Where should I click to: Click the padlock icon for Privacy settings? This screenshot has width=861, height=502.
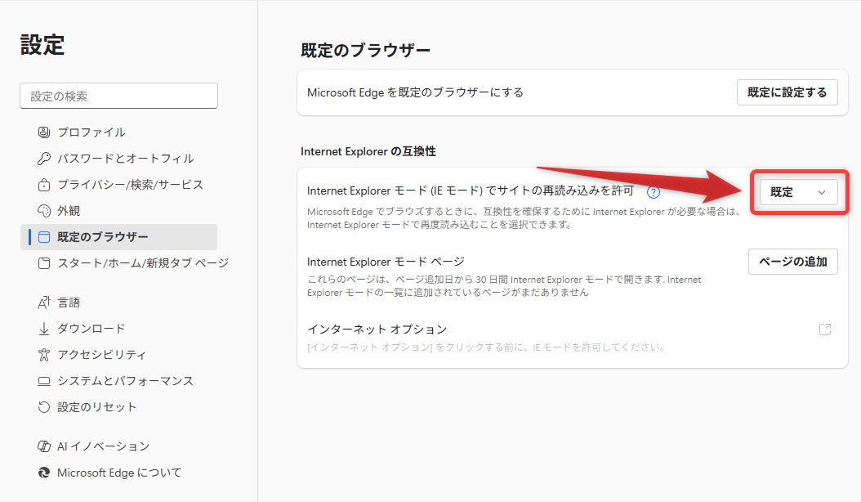point(44,185)
